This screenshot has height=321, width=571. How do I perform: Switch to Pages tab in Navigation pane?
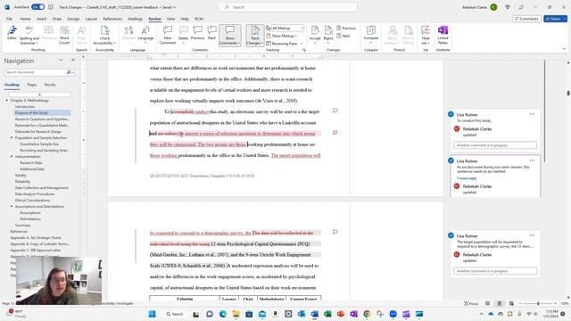point(32,85)
